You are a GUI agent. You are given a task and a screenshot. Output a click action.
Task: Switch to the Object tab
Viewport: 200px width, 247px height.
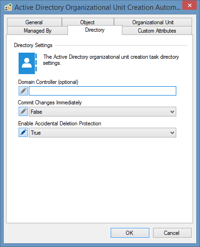pyautogui.click(x=88, y=22)
